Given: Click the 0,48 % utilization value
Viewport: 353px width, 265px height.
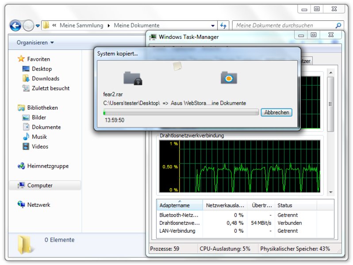Looking at the screenshot, I should point(235,223).
